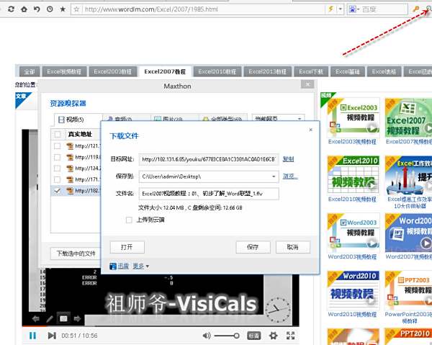This screenshot has width=432, height=345.
Task: Enter fullscreen video mode
Action: pos(290,336)
